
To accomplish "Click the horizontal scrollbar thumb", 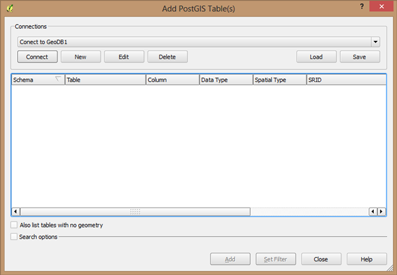I will [135, 212].
